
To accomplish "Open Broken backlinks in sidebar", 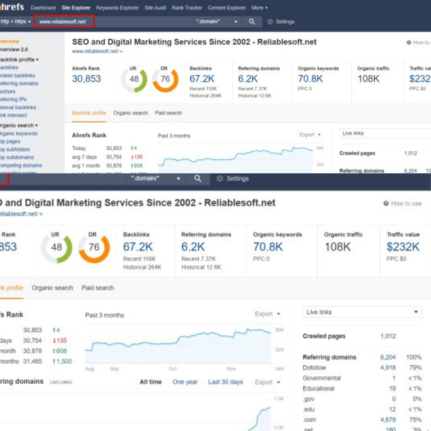I will (18, 76).
